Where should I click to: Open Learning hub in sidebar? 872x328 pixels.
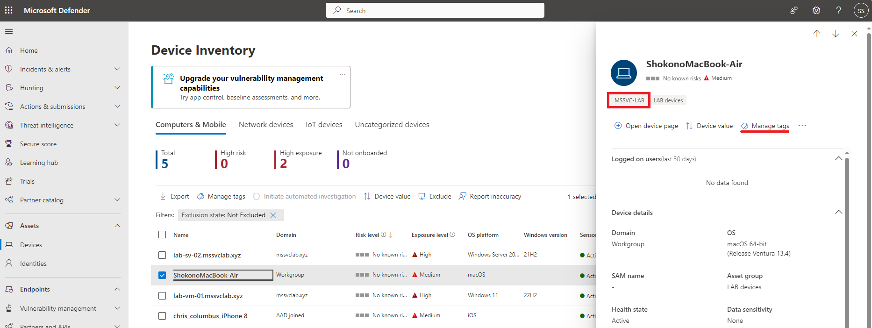coord(39,163)
